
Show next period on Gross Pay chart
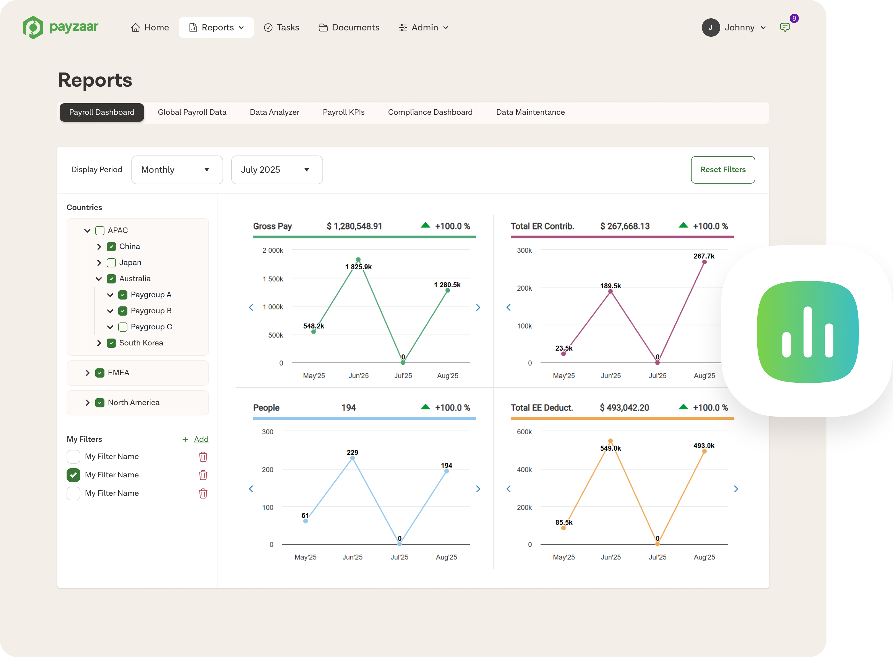(x=478, y=308)
